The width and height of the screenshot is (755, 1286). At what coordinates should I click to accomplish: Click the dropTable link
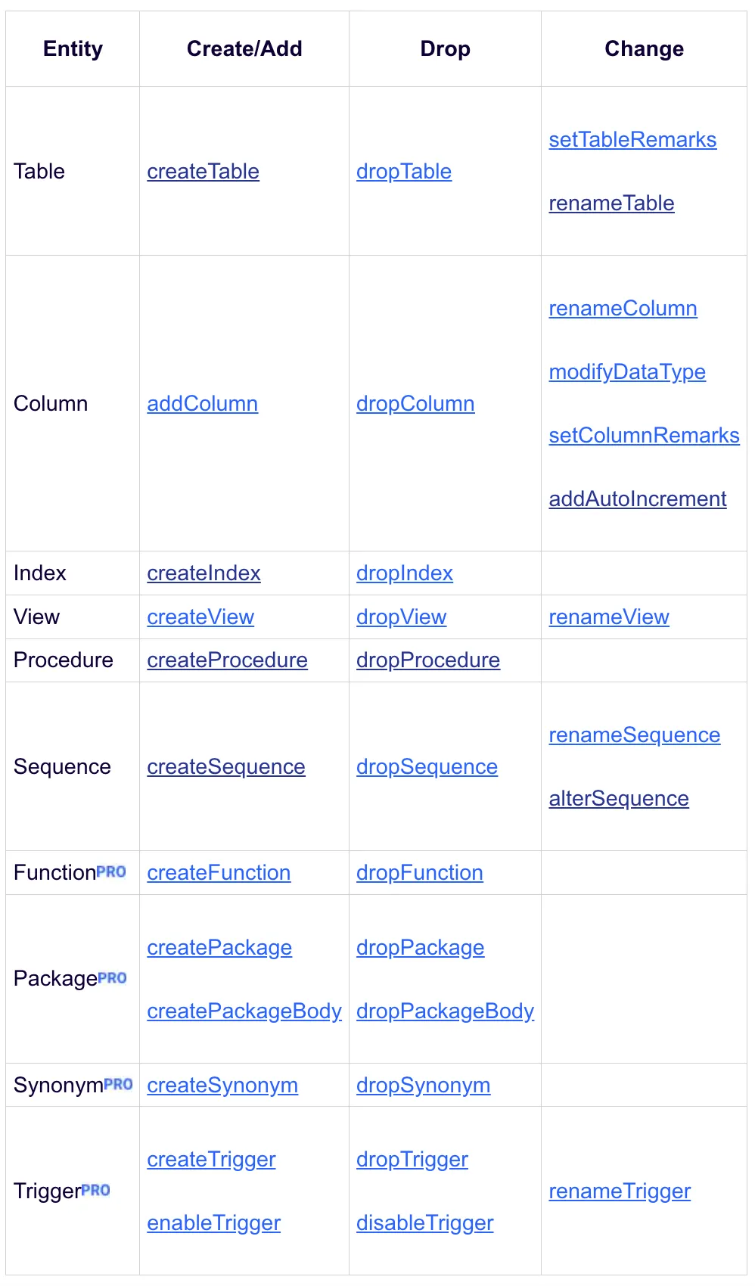tap(404, 172)
